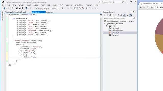Uncomment the selected lines

[x=83, y=8]
